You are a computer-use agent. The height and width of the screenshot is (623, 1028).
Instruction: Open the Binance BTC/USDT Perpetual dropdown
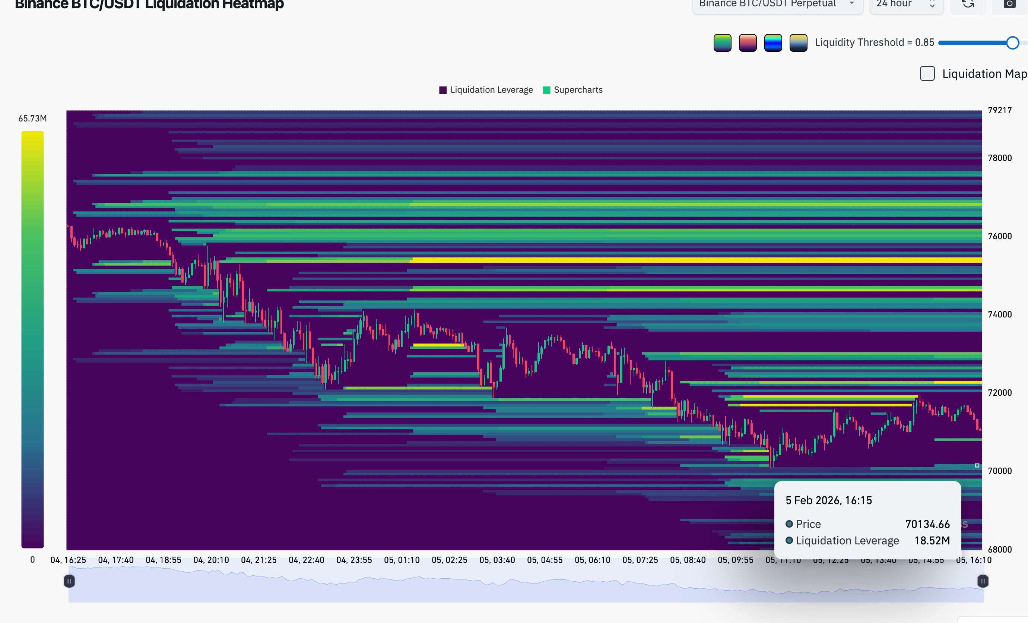768,4
